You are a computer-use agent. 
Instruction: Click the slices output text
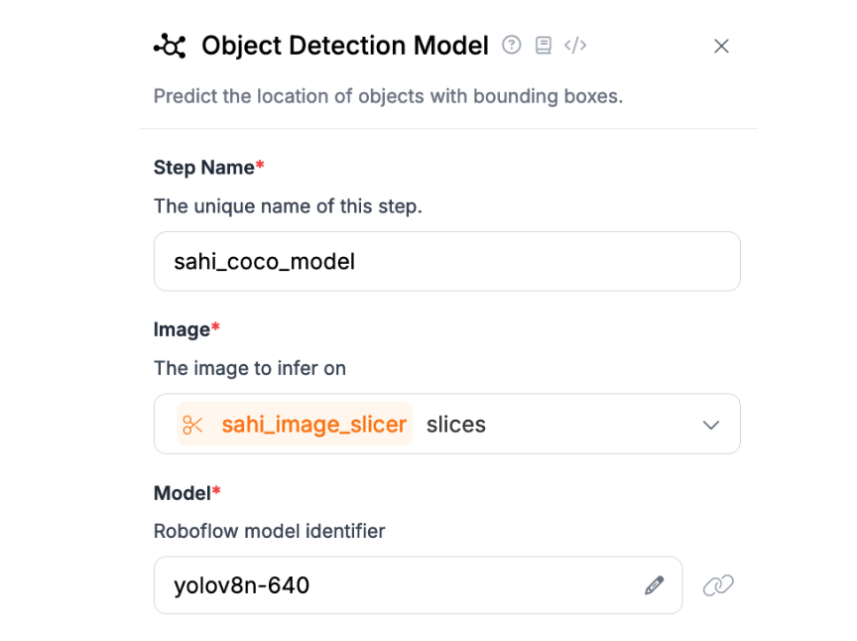coord(456,425)
